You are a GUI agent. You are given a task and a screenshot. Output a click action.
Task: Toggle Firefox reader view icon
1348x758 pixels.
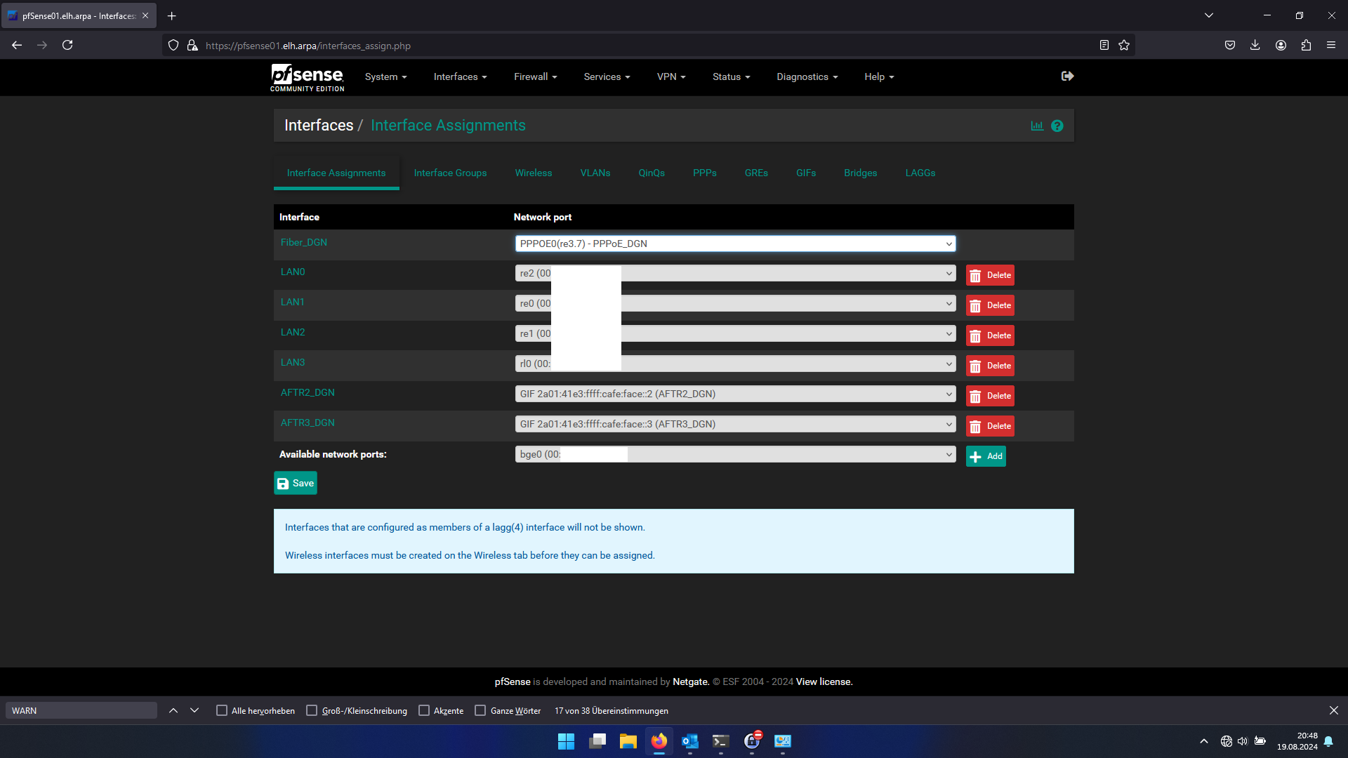point(1104,45)
